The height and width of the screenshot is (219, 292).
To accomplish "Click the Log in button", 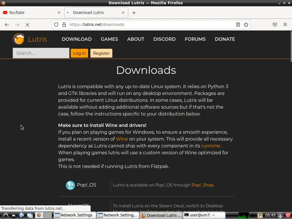I will [79, 53].
